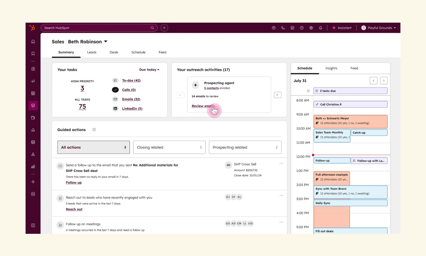This screenshot has width=426, height=256.
Task: Open the Beth <> Schwartz Meyer meeting
Action: (x=351, y=122)
